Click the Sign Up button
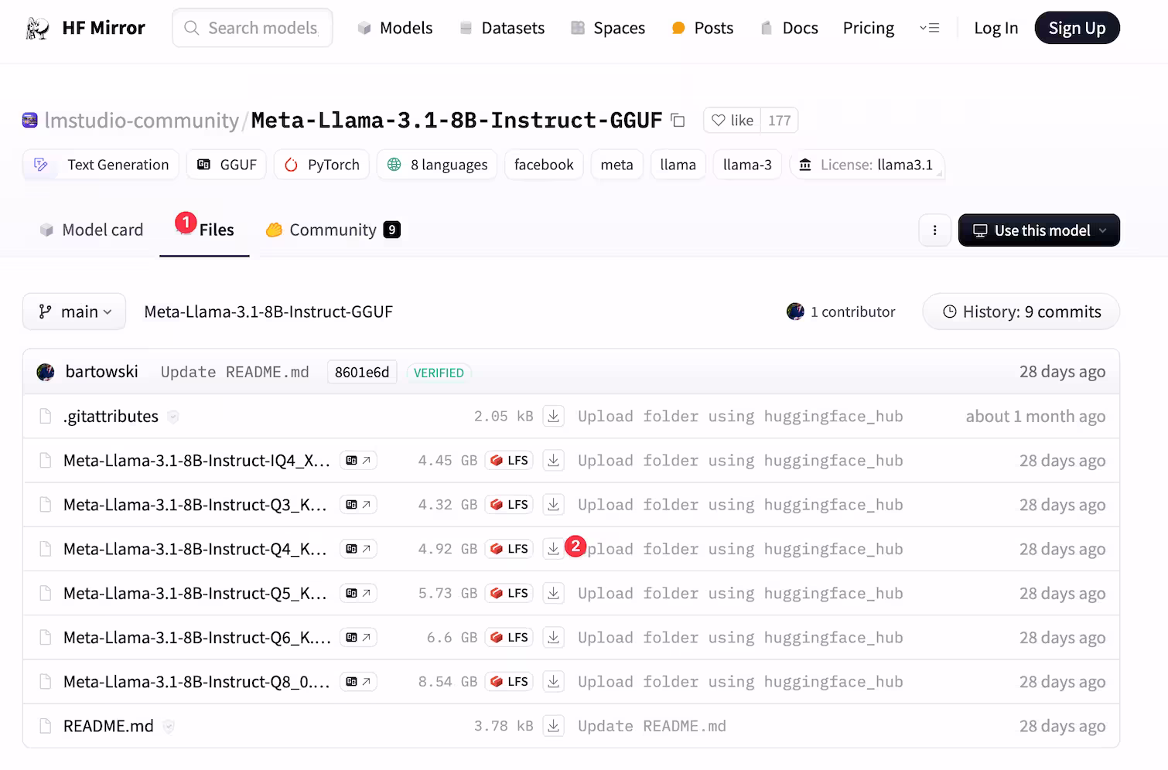 point(1077,28)
